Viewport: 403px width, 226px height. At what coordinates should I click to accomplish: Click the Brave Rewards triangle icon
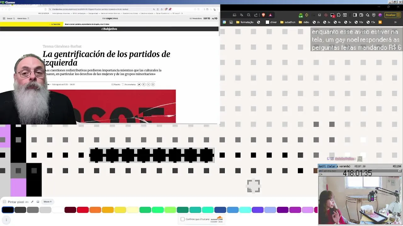click(270, 15)
